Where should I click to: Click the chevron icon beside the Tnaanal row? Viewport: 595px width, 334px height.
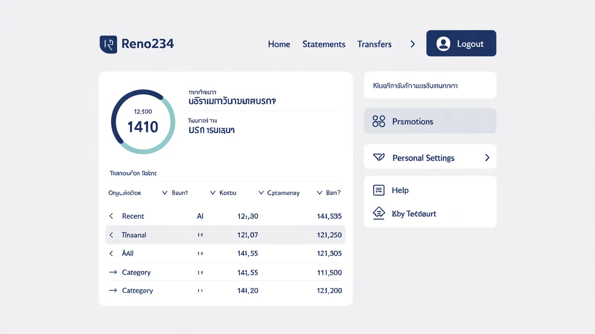pos(111,235)
